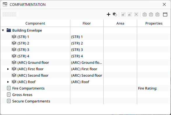
Task: Click the plus add component icon
Action: (x=109, y=14)
